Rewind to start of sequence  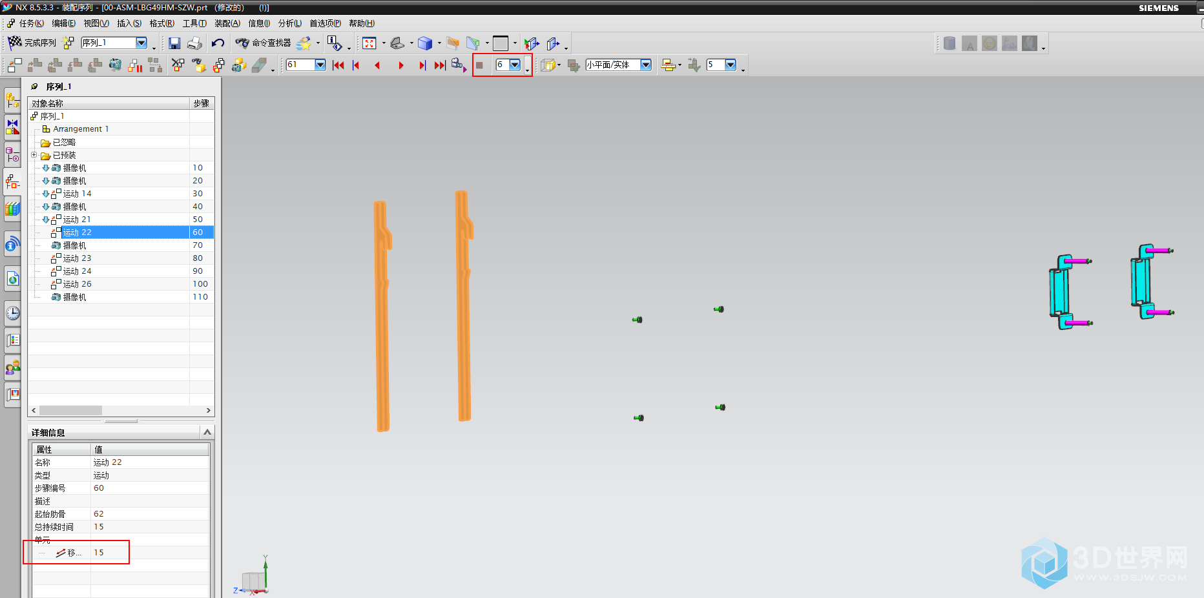click(338, 65)
